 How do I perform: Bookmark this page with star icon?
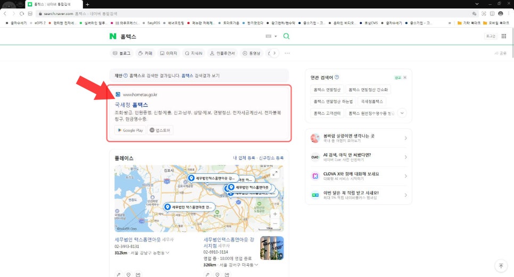pyautogui.click(x=474, y=13)
